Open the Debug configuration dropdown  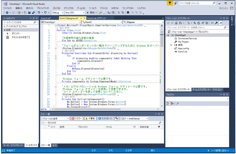pos(58,13)
